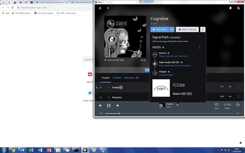Image resolution: width=245 pixels, height=153 pixels.
Task: Click the Output speaker stage icon
Action: point(155,73)
